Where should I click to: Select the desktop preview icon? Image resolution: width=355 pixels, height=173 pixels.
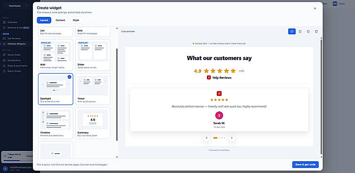tap(292, 31)
